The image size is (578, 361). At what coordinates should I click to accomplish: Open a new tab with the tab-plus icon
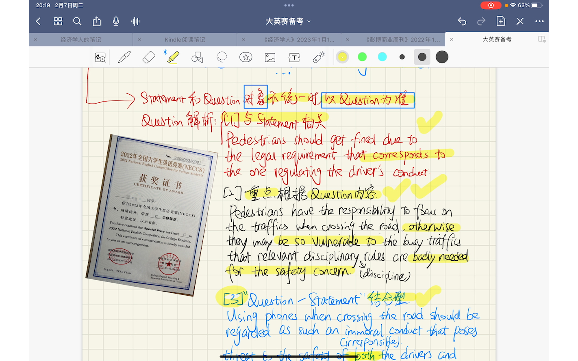(x=542, y=39)
